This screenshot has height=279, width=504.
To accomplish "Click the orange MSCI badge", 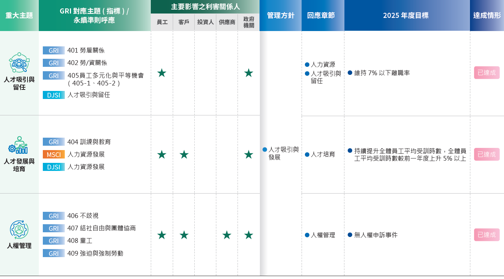I will point(54,154).
